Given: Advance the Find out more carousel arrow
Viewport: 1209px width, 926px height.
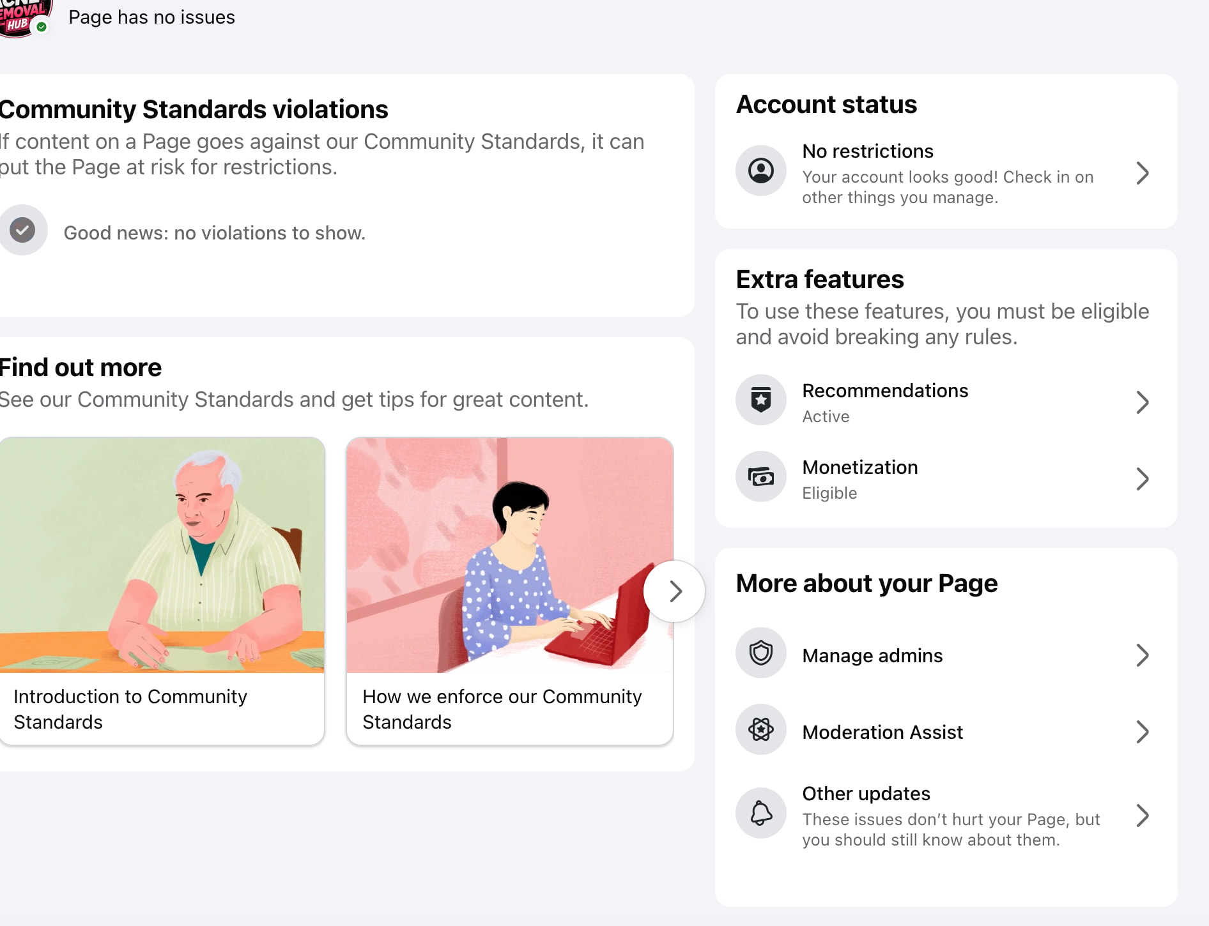Looking at the screenshot, I should click(675, 591).
